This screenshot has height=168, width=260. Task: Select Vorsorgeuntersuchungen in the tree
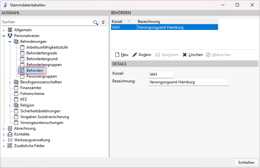[42, 123]
